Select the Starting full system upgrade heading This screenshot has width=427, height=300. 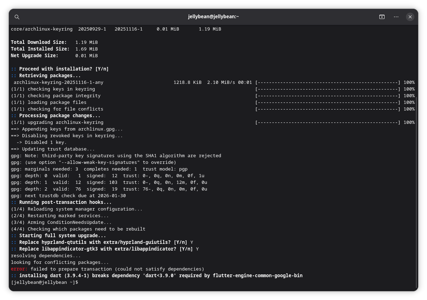62,235
